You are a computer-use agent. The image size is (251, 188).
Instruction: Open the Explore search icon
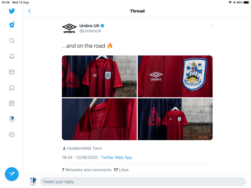[12, 41]
